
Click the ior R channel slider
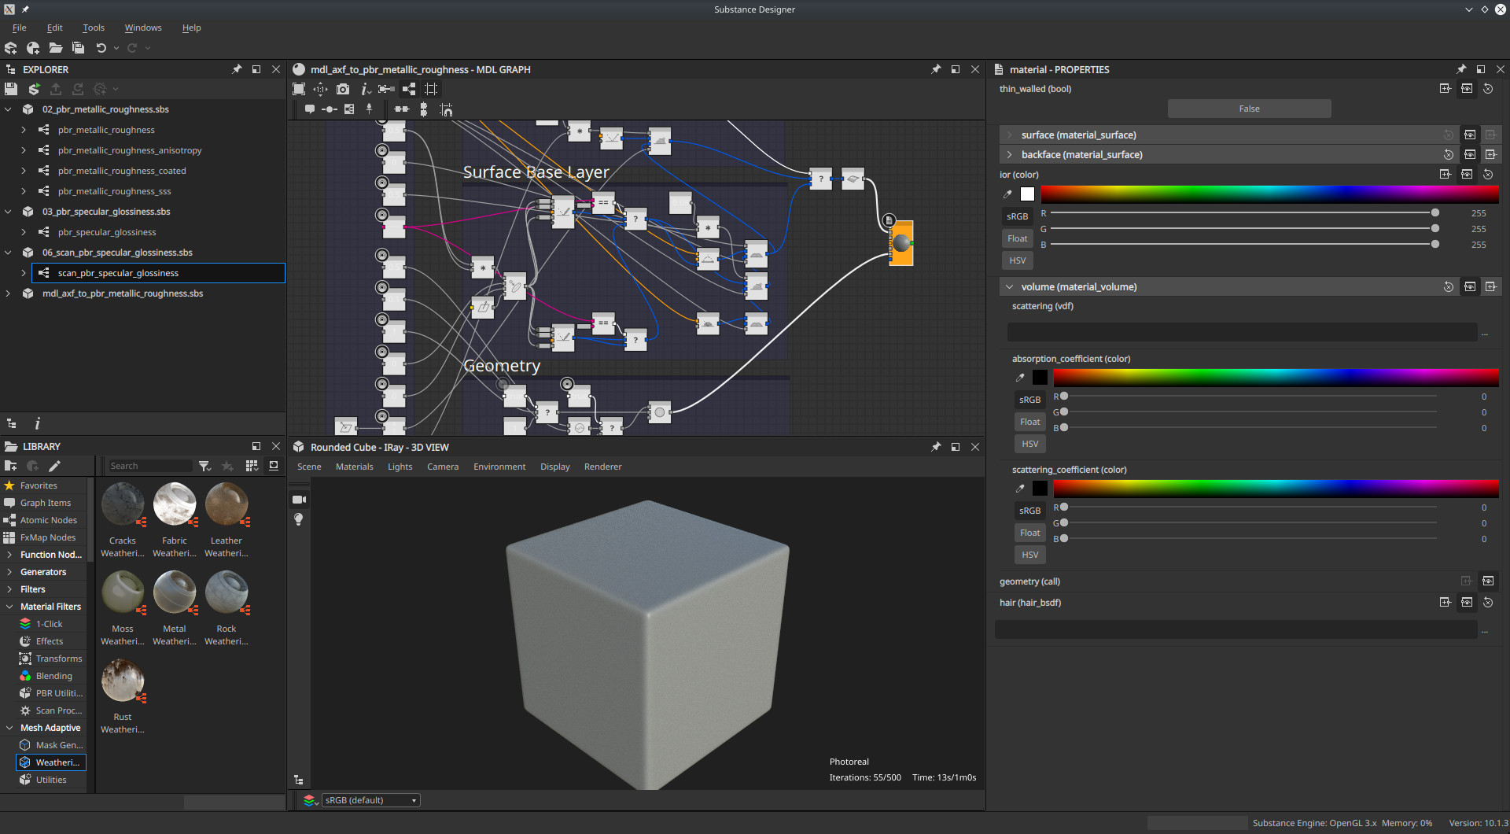(1243, 212)
